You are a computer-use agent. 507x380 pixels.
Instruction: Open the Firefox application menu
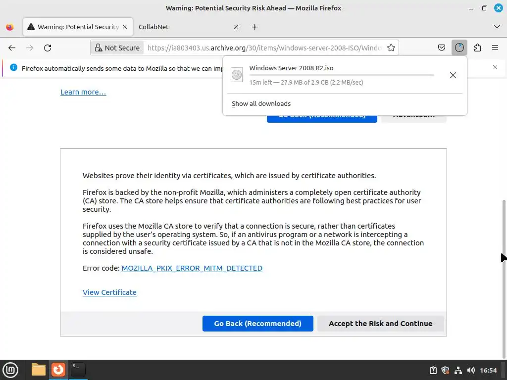tap(495, 48)
